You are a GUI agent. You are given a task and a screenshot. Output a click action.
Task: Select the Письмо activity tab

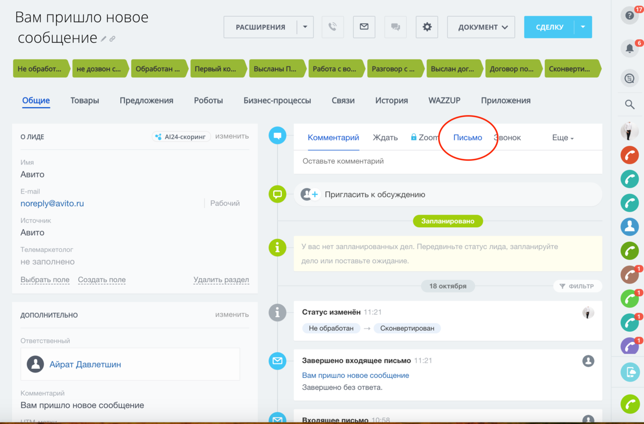467,138
